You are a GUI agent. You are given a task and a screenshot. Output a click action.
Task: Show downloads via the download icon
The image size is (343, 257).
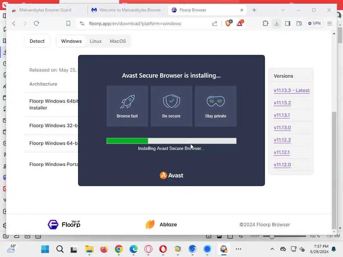277,23
